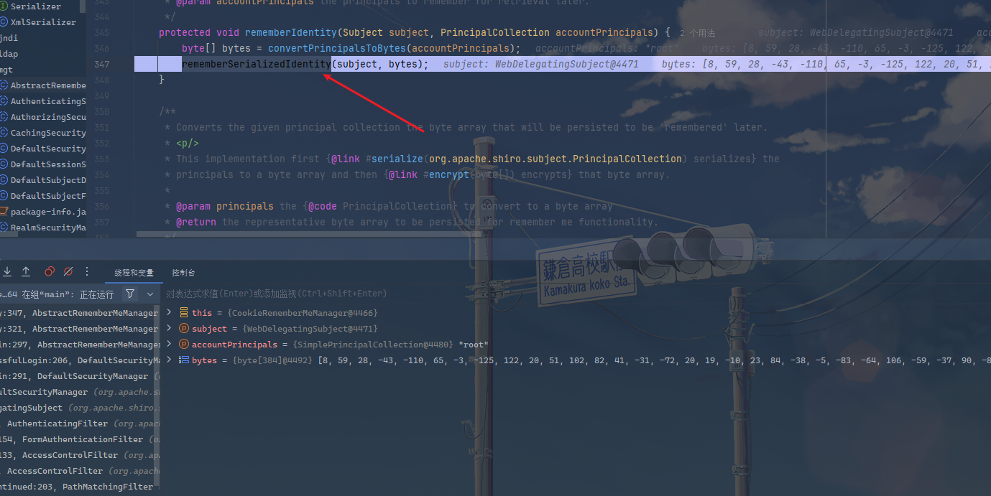The image size is (991, 496).
Task: Open DefaultSecurity... class in tree
Action: coord(48,149)
